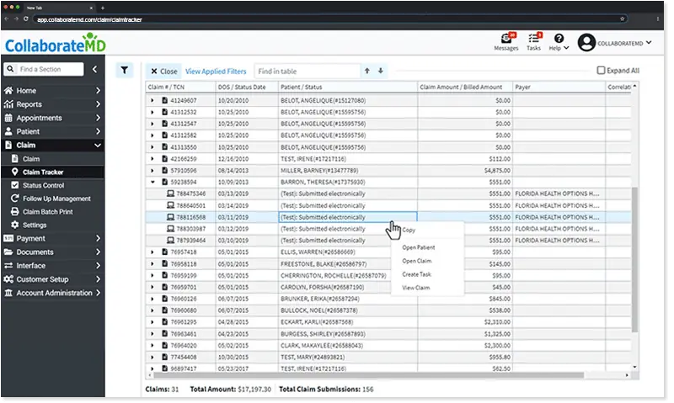This screenshot has width=674, height=403.
Task: Choose Create Task in the context menu
Action: coord(419,274)
